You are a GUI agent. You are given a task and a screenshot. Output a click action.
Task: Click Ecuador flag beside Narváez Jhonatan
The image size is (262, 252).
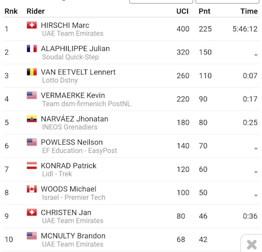[x=32, y=118]
